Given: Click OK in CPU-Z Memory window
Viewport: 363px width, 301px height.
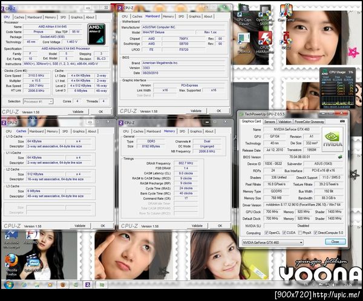Looking at the screenshot, I should point(220,225).
